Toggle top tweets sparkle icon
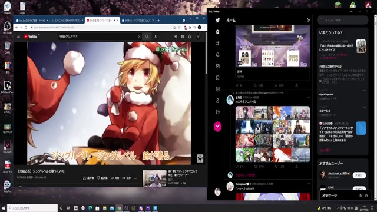377x212 pixels. (x=309, y=20)
